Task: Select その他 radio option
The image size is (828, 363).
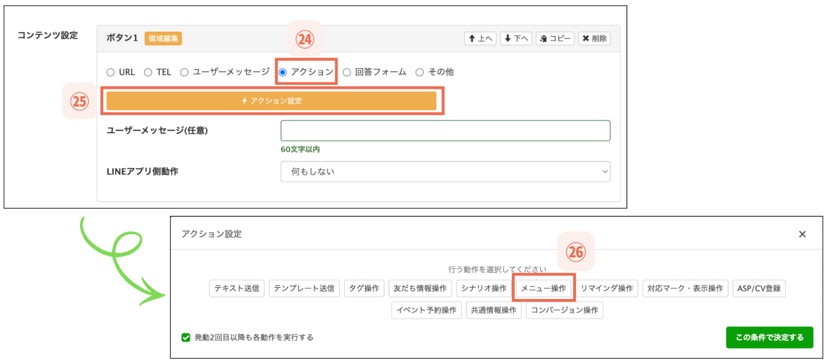Action: [x=420, y=72]
